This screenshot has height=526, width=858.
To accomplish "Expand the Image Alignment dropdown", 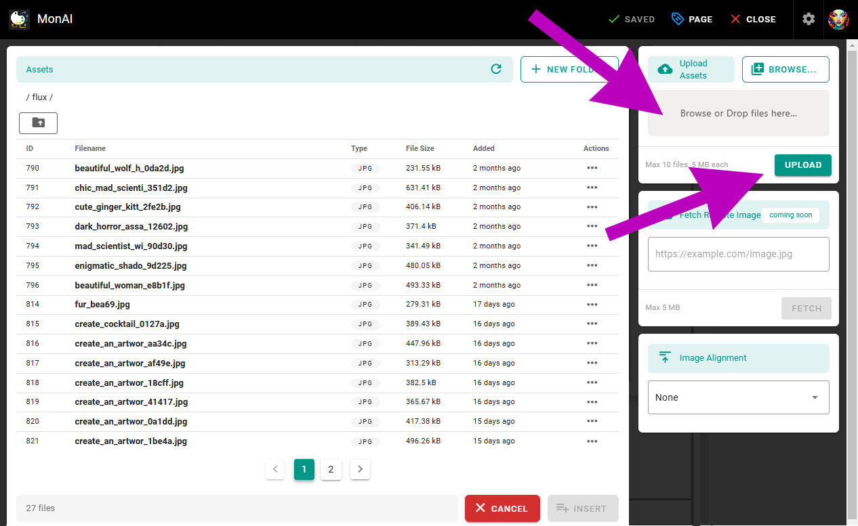I will pos(738,397).
